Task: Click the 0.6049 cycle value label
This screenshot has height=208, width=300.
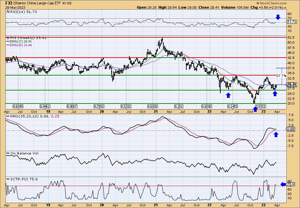Action: [x=18, y=106]
